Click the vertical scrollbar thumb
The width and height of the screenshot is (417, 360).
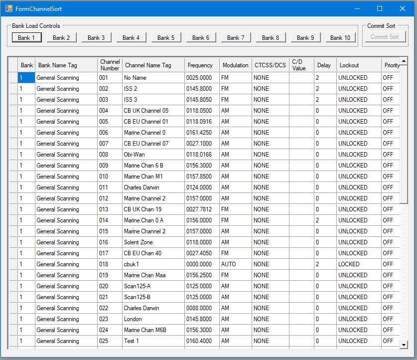[404, 134]
